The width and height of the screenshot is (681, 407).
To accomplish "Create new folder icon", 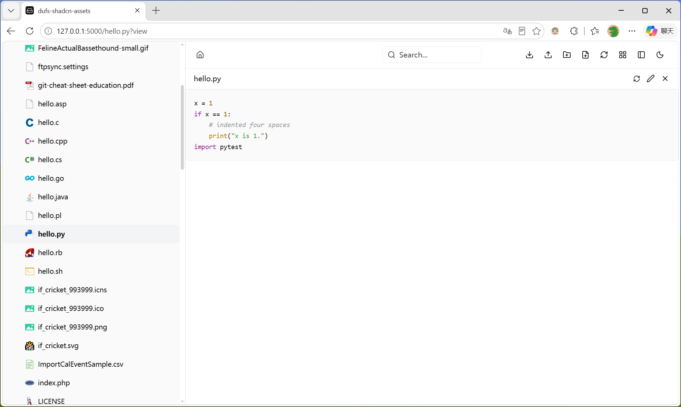I will 567,55.
